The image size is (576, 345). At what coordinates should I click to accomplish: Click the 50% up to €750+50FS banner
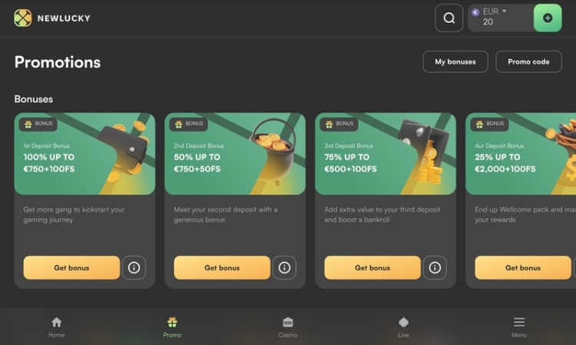(235, 153)
